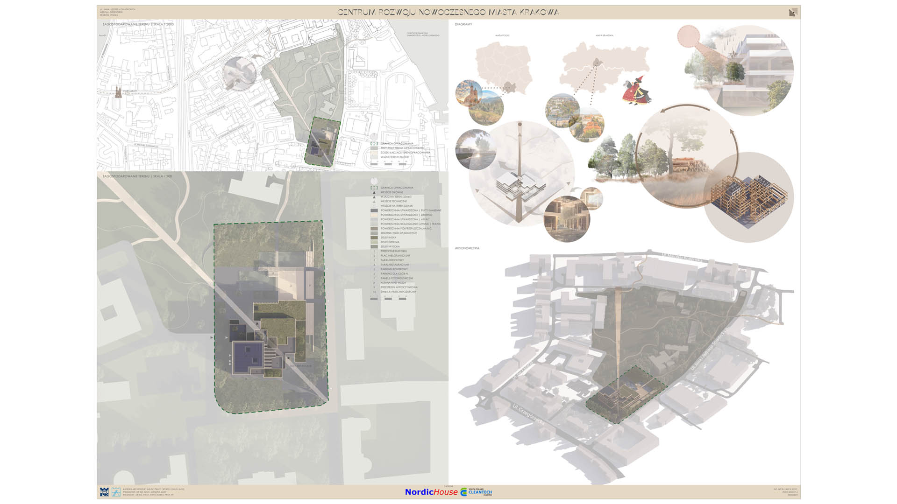This screenshot has width=897, height=504.
Task: Click the north arrow above large plan legend
Action: pos(374,181)
